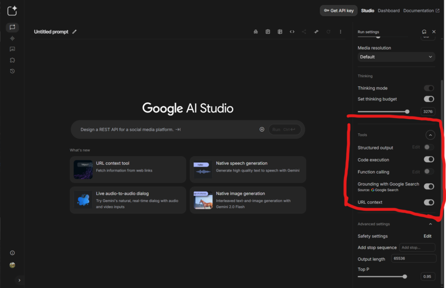Screen dimensions: 446x288
Task: Click the sparkle icon in prompt toolbar
Action: (x=316, y=32)
